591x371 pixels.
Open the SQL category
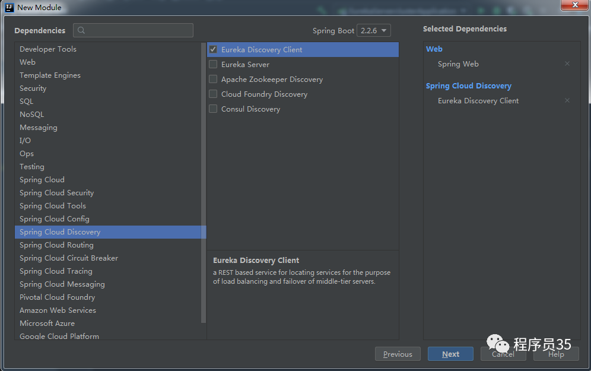point(108,102)
